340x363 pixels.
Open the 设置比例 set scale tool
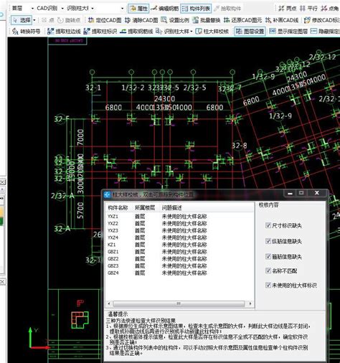click(175, 20)
